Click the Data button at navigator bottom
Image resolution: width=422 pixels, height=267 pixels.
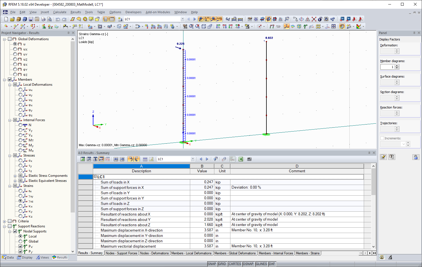tap(8, 257)
